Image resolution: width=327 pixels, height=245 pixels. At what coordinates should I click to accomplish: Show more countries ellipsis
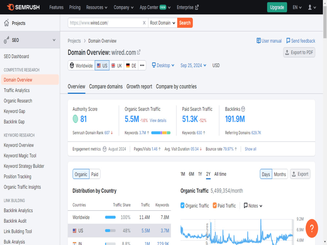click(142, 65)
